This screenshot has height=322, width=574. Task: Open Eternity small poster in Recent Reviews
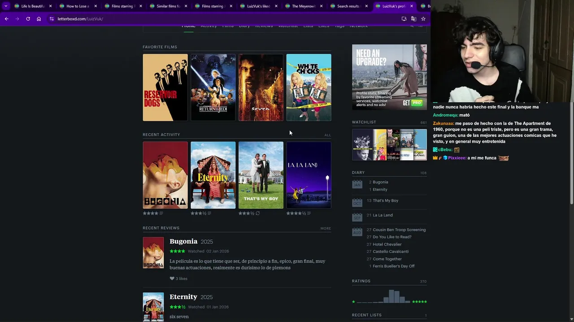click(153, 307)
